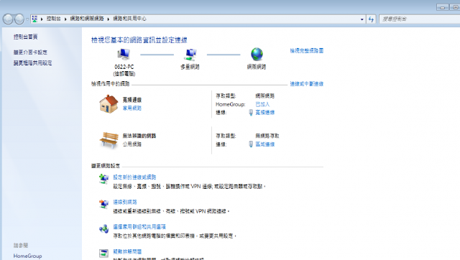Open the 寬頻連線 connection link

265,113
